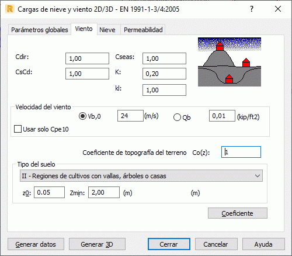
Task: Open the Ayuda button
Action: (x=263, y=244)
